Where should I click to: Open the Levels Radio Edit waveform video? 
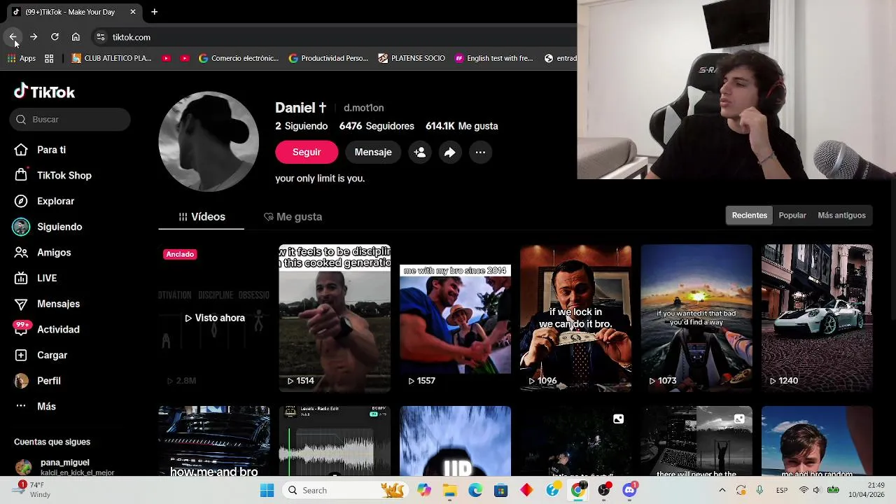point(335,441)
